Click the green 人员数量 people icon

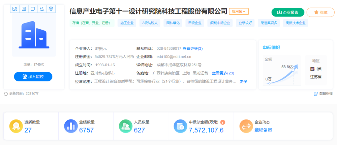tap(125, 126)
